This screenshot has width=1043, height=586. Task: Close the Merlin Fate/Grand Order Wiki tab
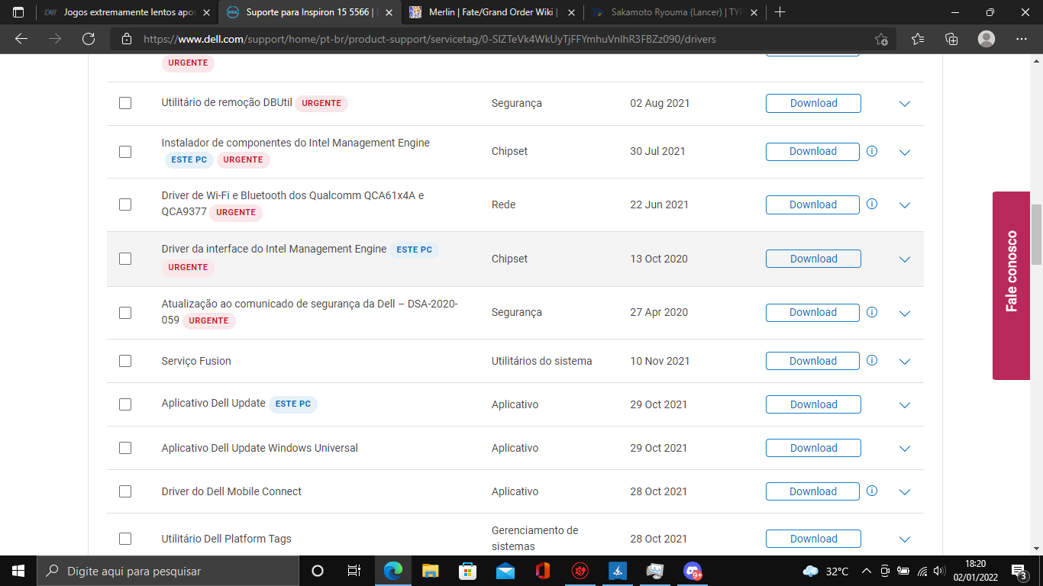pyautogui.click(x=571, y=13)
